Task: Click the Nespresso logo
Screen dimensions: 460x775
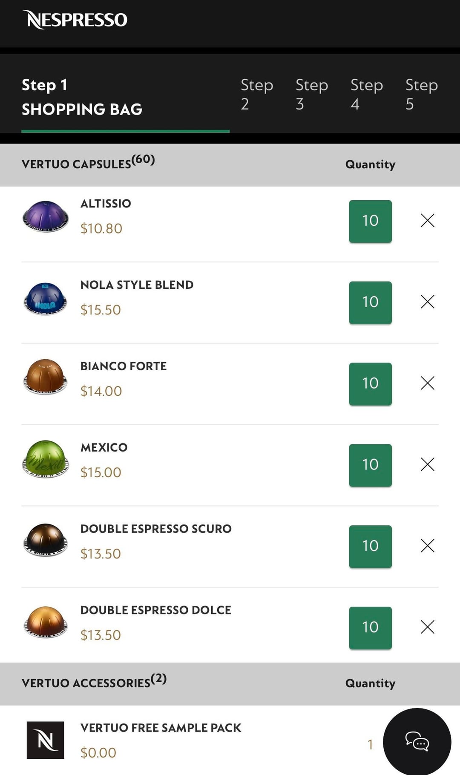Action: coord(75,20)
